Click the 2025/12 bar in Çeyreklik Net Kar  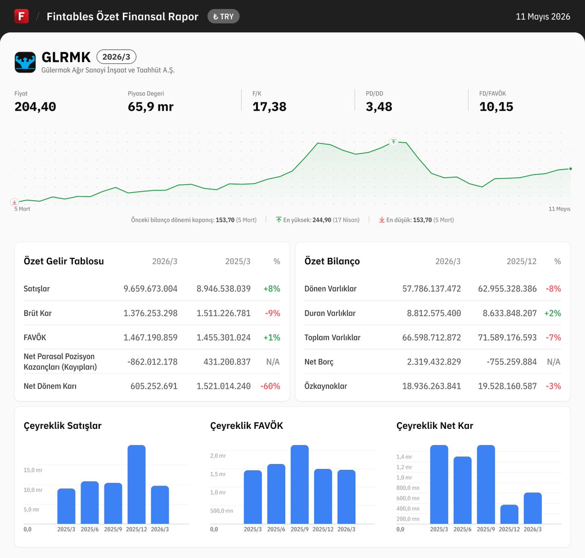(509, 514)
